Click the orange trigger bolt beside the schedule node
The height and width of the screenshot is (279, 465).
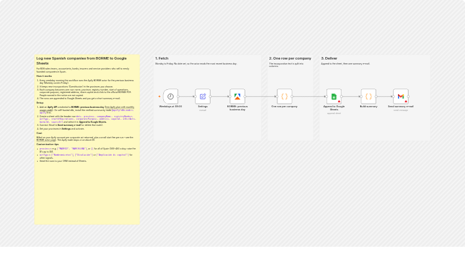tap(160, 97)
